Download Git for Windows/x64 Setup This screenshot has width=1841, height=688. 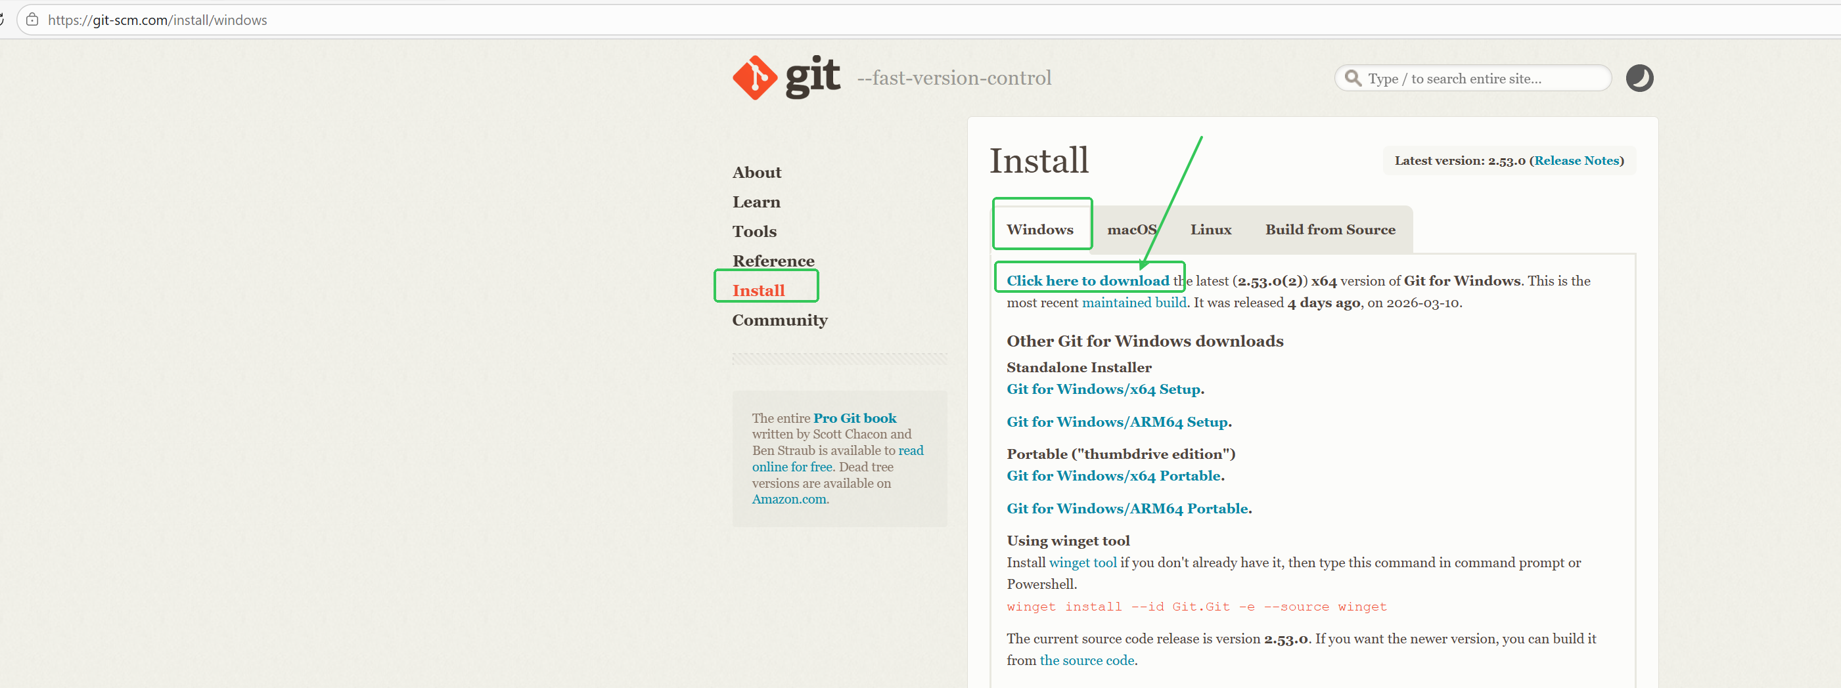(x=1103, y=389)
